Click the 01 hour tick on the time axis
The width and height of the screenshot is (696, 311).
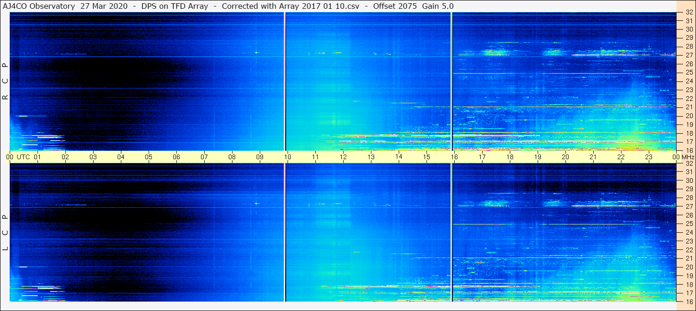click(38, 157)
